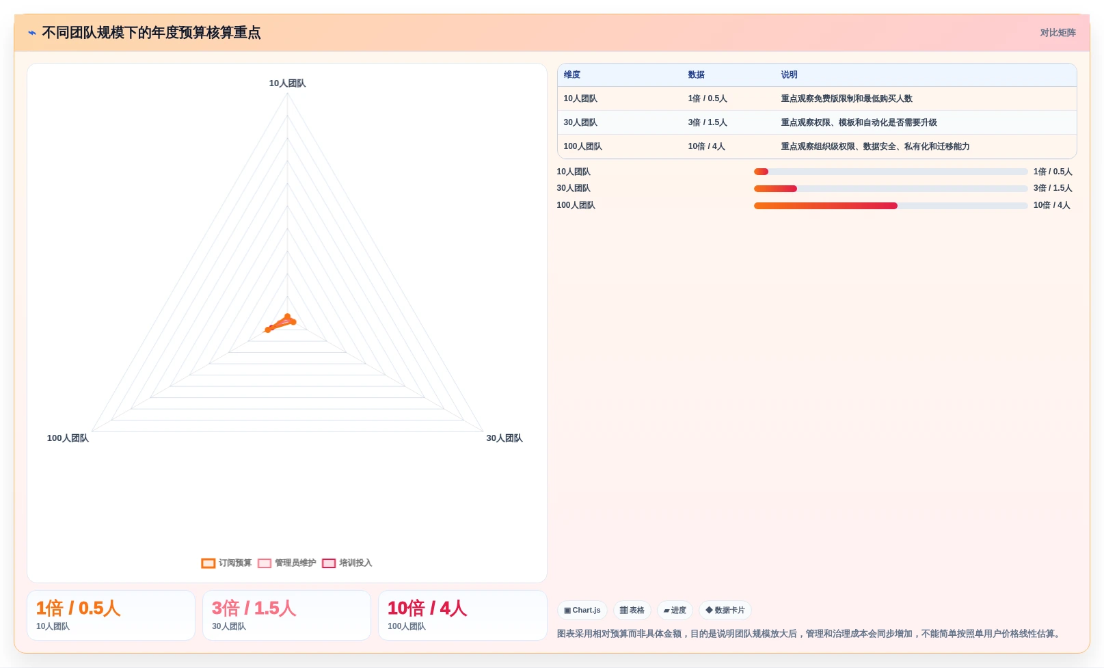Click the 对比矩阵 label in header

1058,33
